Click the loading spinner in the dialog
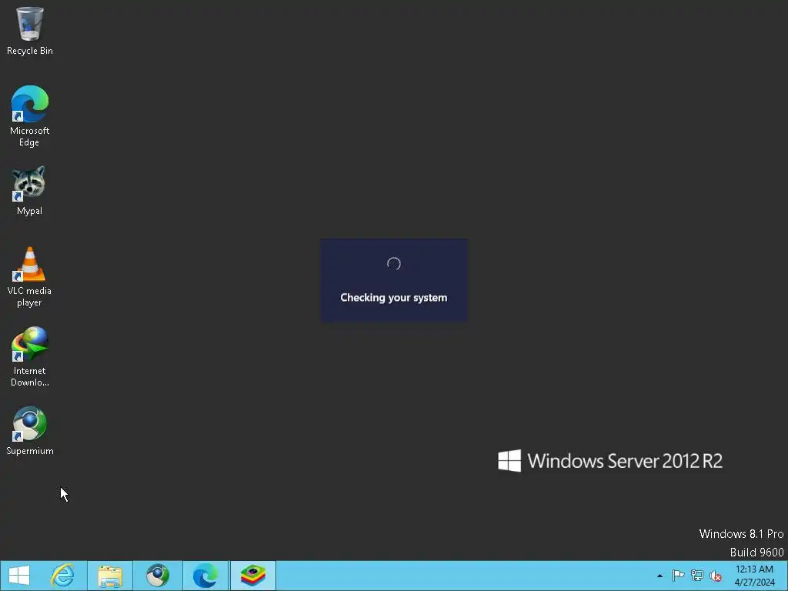 tap(394, 264)
